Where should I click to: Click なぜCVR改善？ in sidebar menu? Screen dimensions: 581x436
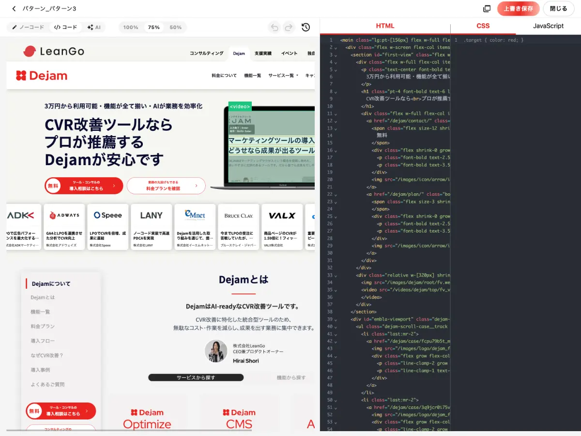(x=47, y=356)
